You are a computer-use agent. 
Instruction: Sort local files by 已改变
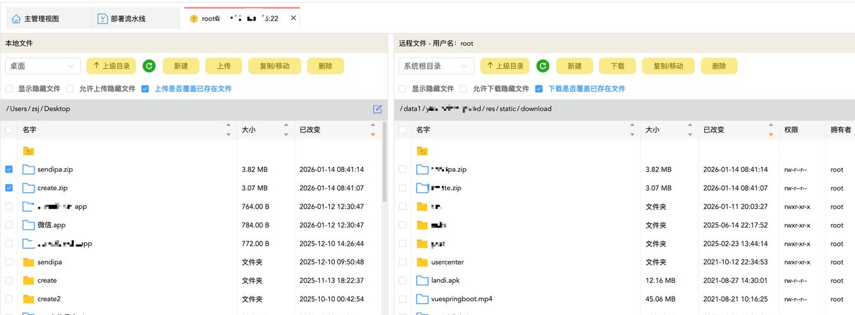[373, 130]
